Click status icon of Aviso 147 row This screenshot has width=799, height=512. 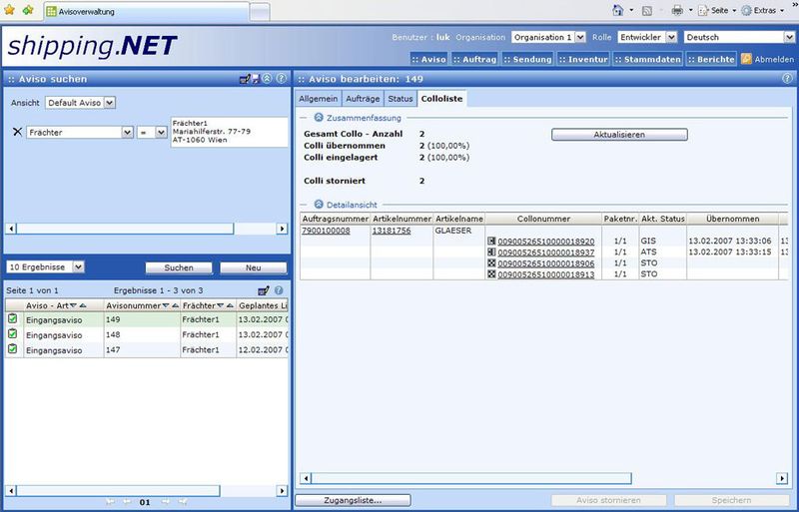[x=13, y=349]
